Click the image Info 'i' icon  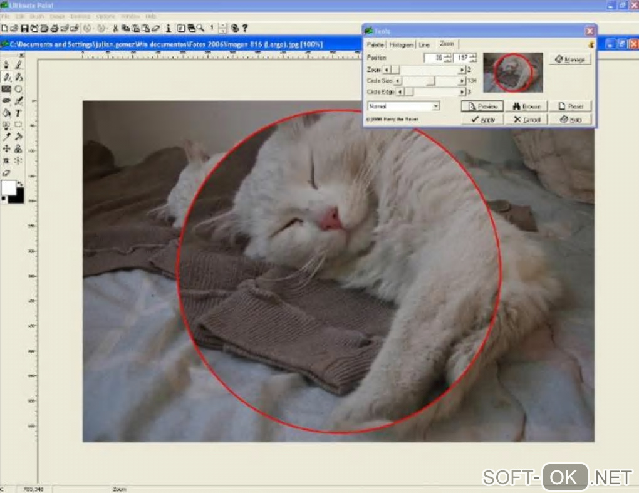[169, 28]
